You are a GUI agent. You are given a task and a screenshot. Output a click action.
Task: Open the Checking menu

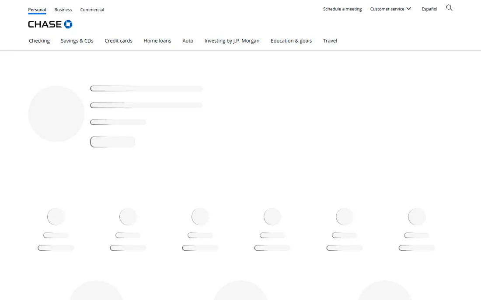click(39, 41)
